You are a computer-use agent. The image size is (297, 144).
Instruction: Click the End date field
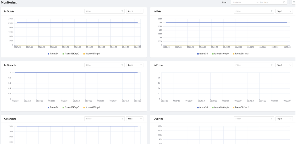coord(270,2)
